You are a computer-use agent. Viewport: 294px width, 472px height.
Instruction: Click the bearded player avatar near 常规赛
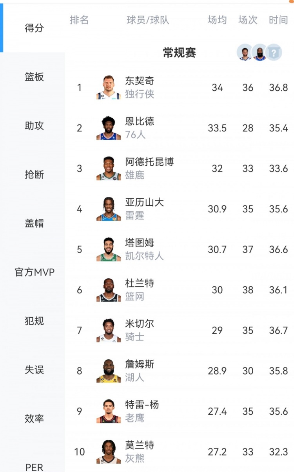[260, 52]
